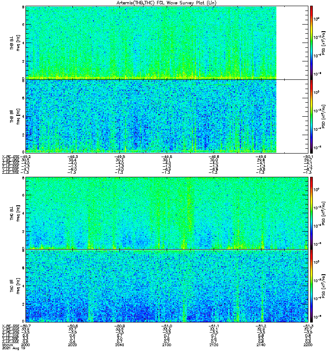Click the '-50.9' X_RE_GSE value
The width and height of the screenshot is (329, 351).
tap(119, 326)
